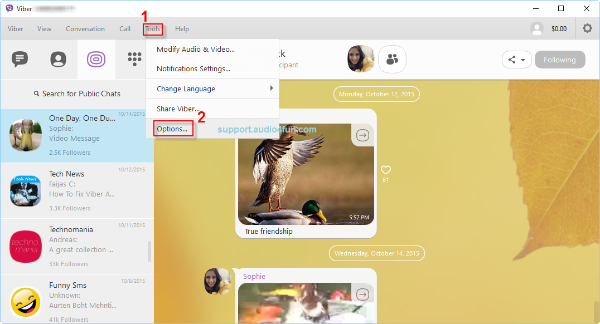Choose Modify Audio & Video menu entry
The width and height of the screenshot is (600, 324).
click(212, 50)
